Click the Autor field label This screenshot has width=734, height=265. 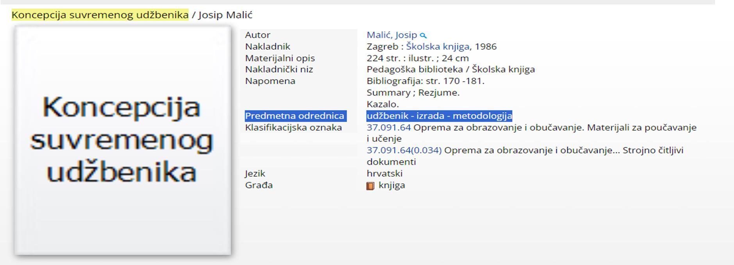tap(257, 35)
